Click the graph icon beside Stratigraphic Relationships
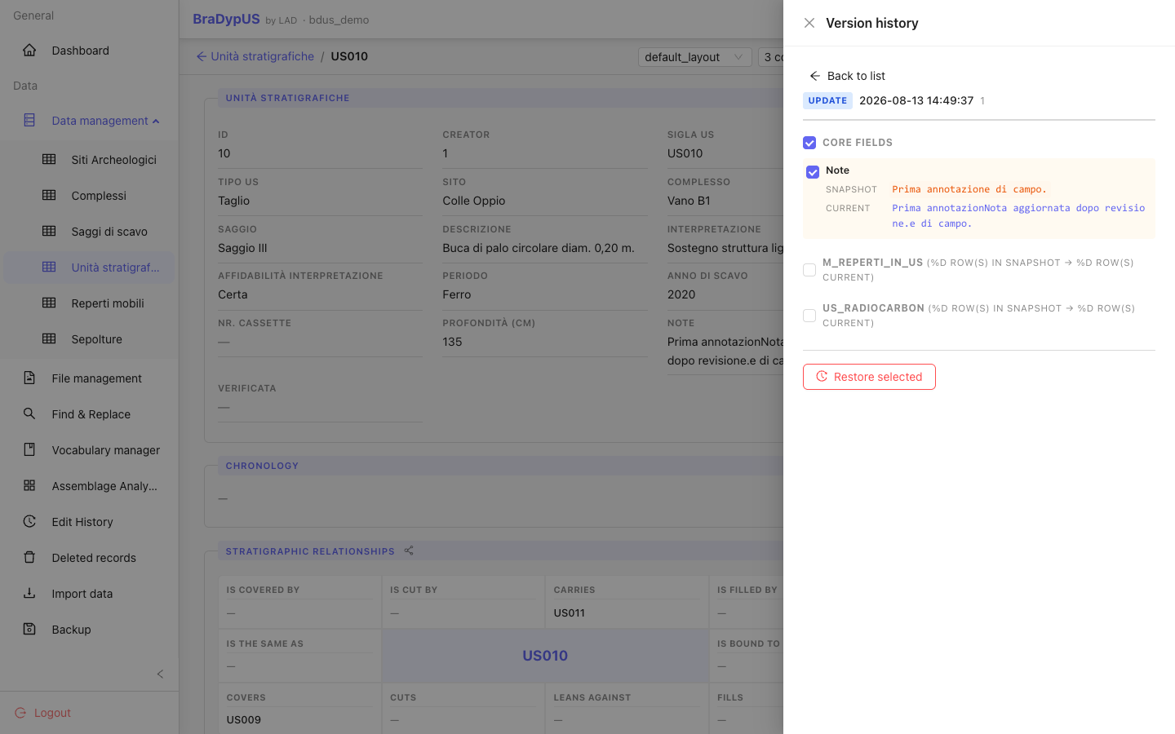The image size is (1175, 734). coord(409,551)
